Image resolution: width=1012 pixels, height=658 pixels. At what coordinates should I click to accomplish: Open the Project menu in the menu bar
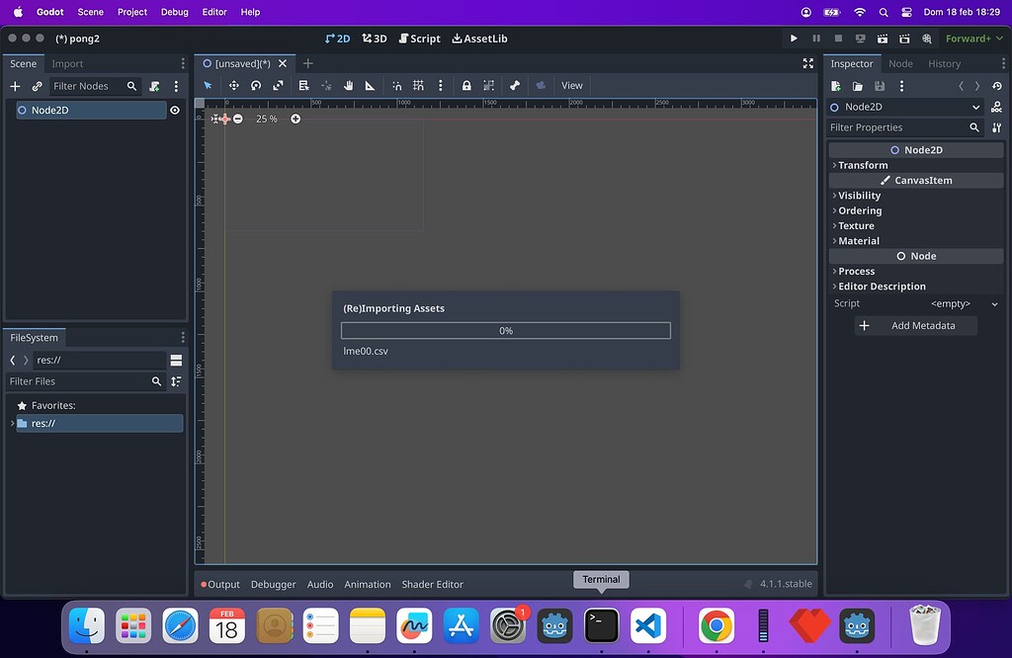click(x=131, y=12)
